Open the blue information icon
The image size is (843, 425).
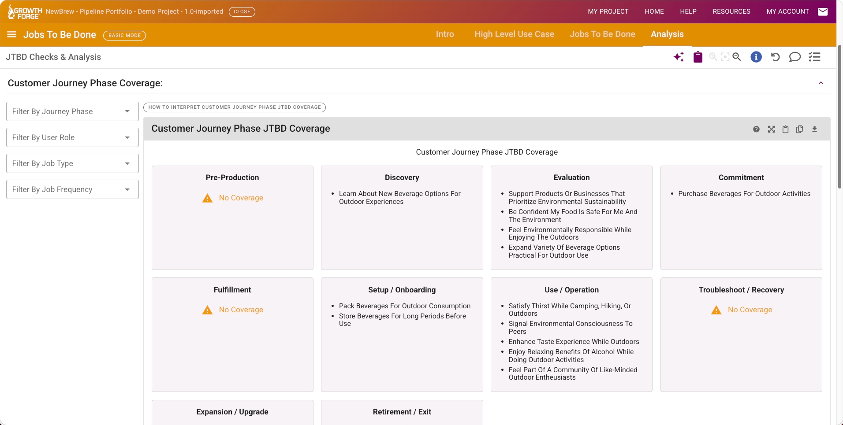click(x=756, y=57)
